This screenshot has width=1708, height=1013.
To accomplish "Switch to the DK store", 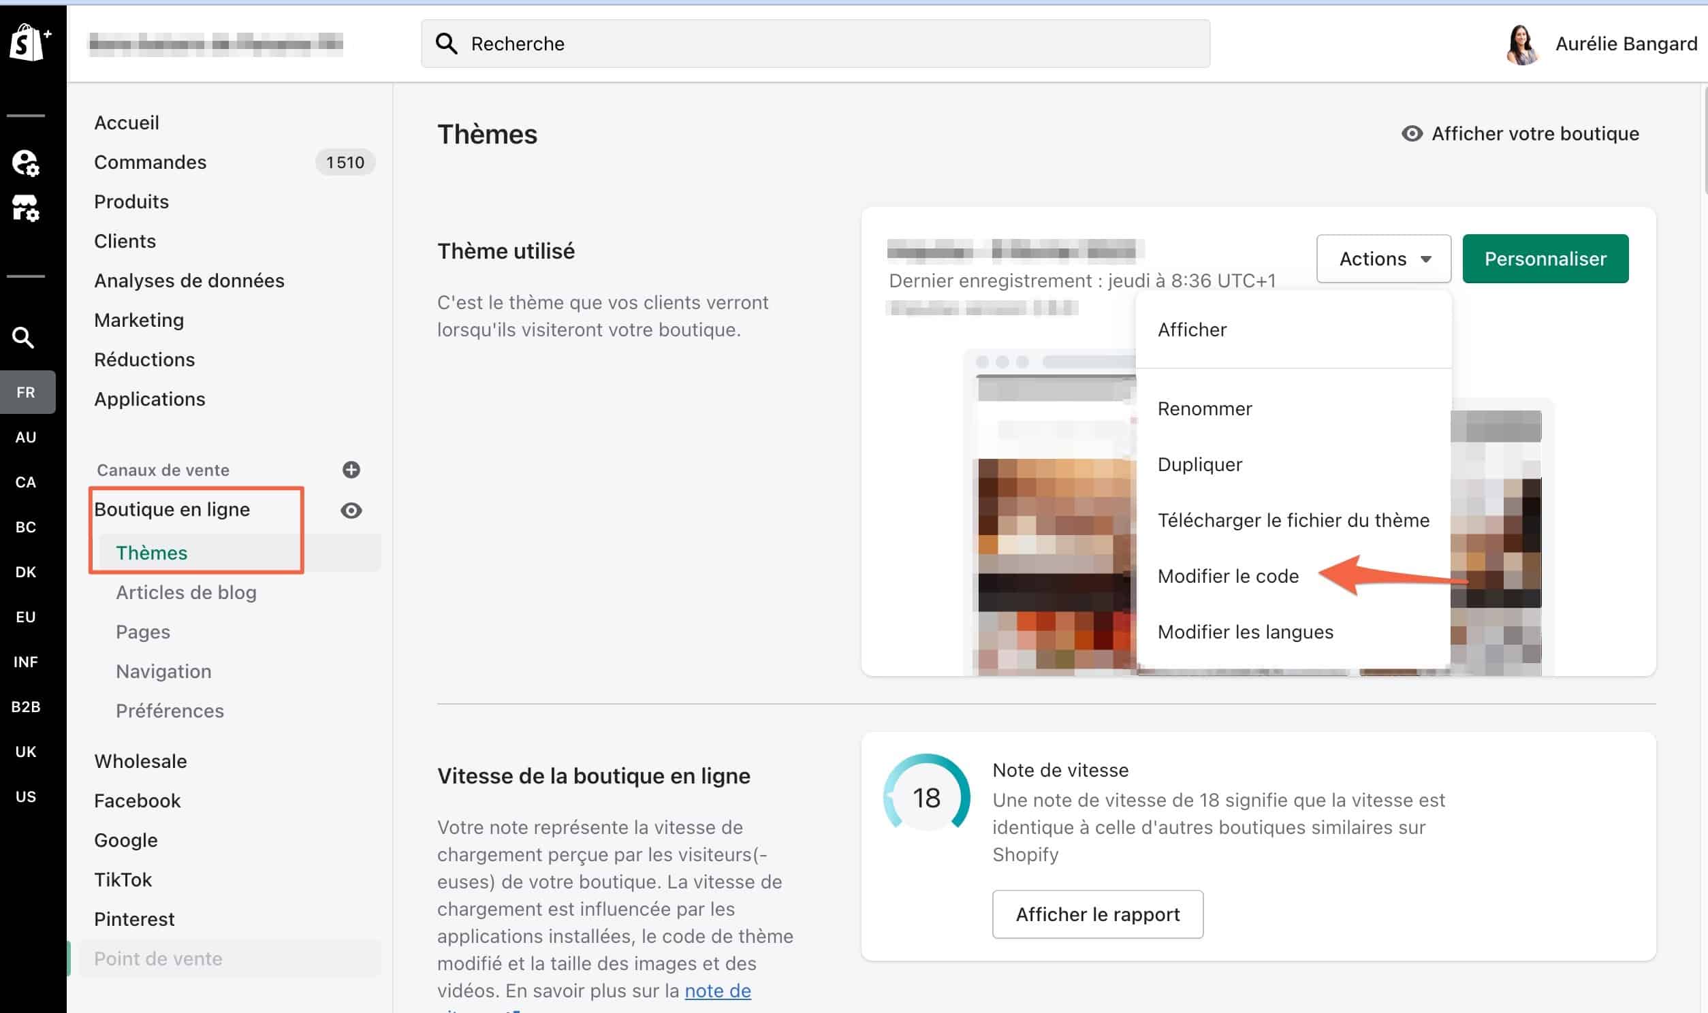I will pos(26,572).
